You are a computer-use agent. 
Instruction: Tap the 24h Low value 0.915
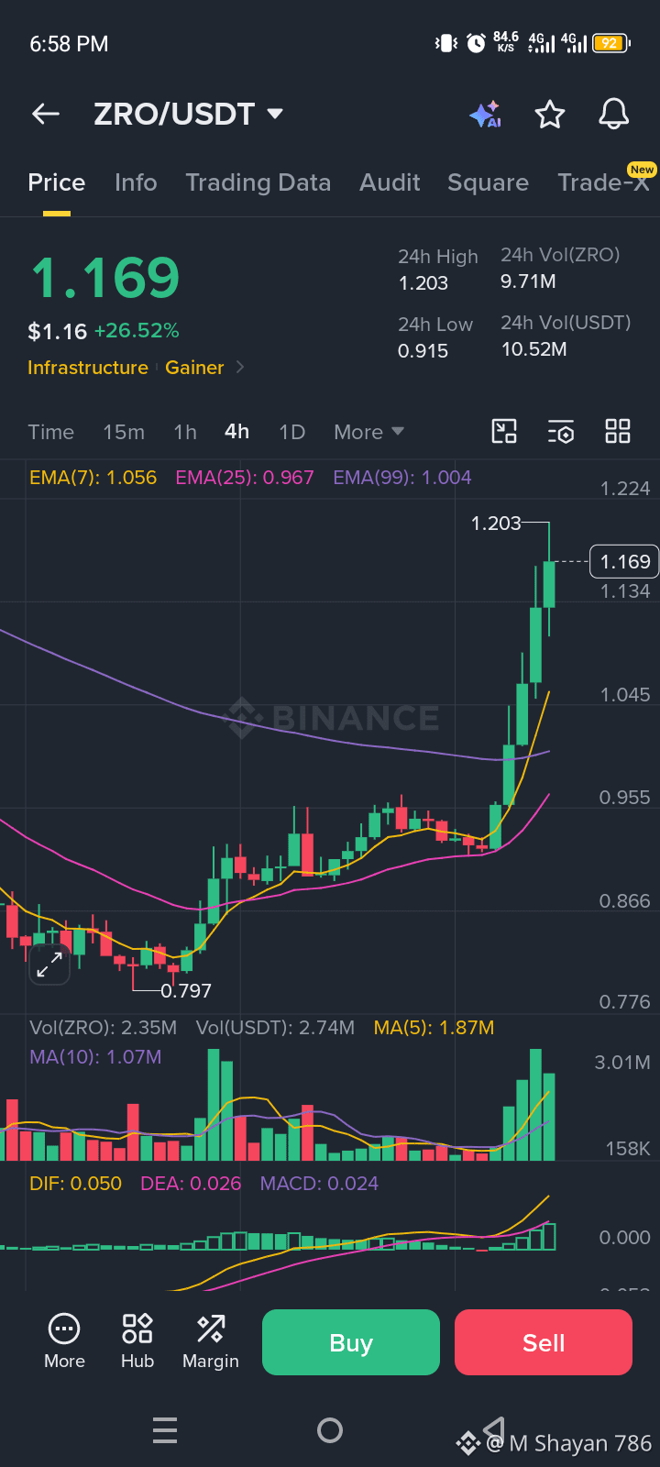click(423, 351)
